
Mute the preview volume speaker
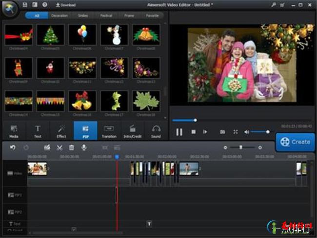tap(247, 132)
